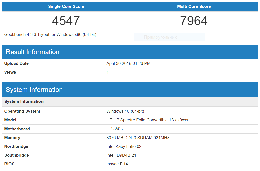Click the single-core value 4547

tap(66, 21)
